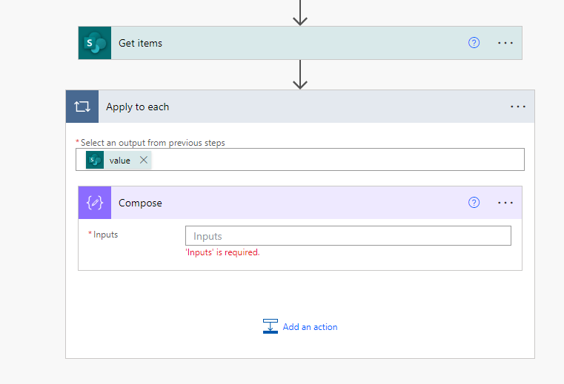Screen dimensions: 564x384
Task: Click the Add an action link
Action: pos(310,327)
